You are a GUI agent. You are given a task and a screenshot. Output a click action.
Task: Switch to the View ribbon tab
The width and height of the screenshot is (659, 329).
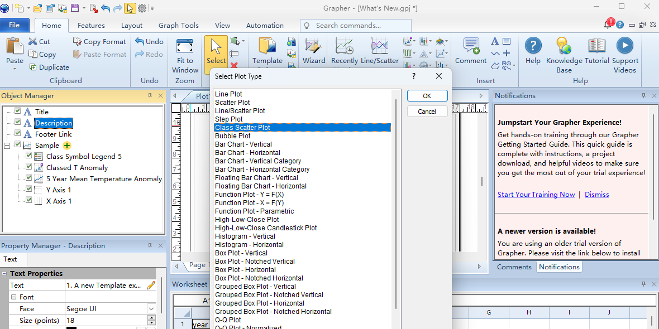[x=223, y=26]
